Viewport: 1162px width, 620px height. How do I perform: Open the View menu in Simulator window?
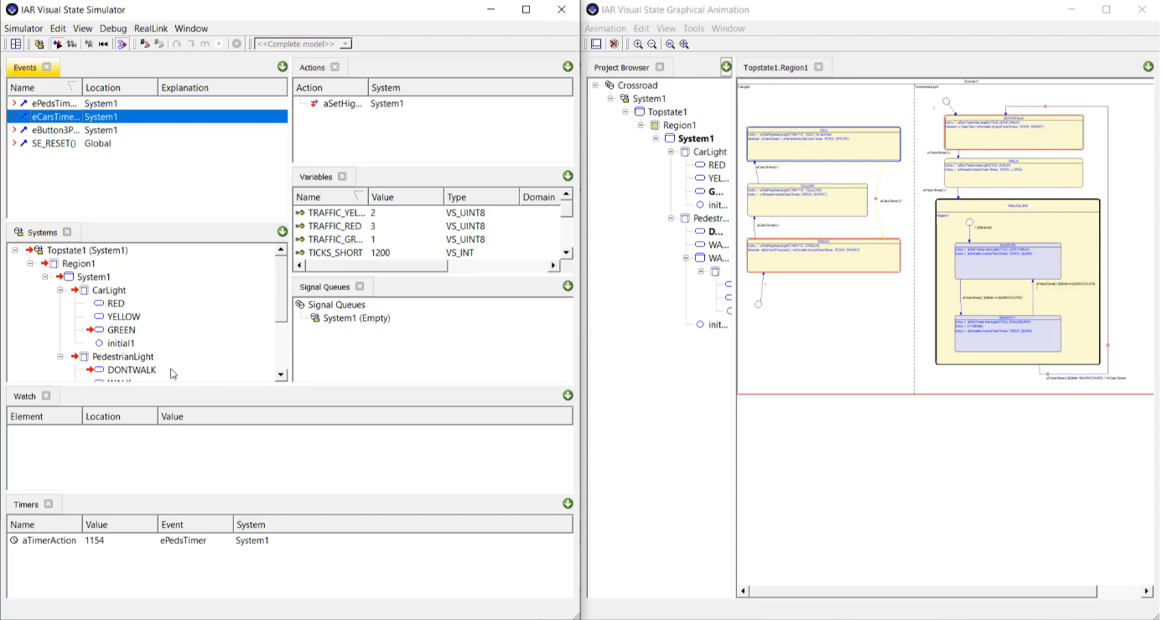(x=82, y=28)
